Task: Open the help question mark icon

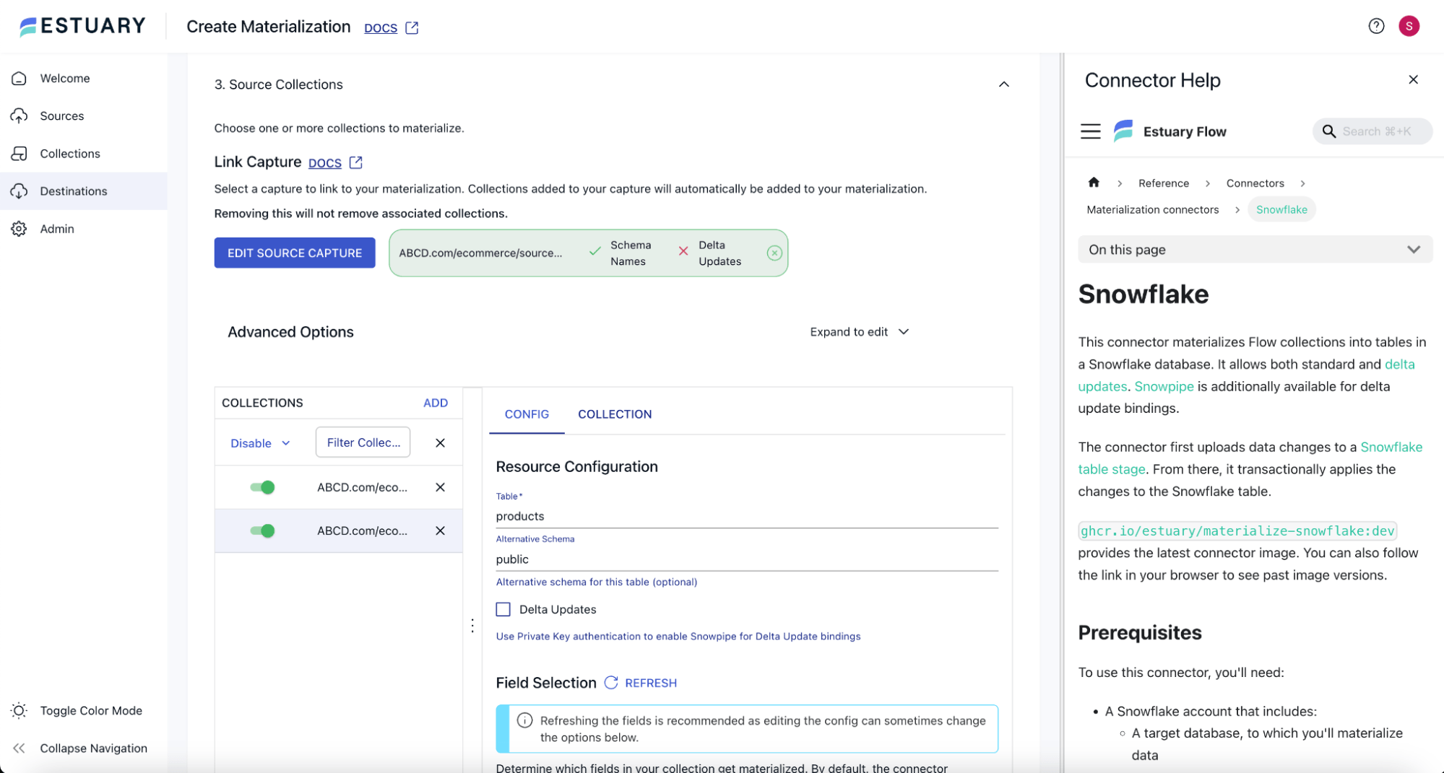Action: point(1376,26)
